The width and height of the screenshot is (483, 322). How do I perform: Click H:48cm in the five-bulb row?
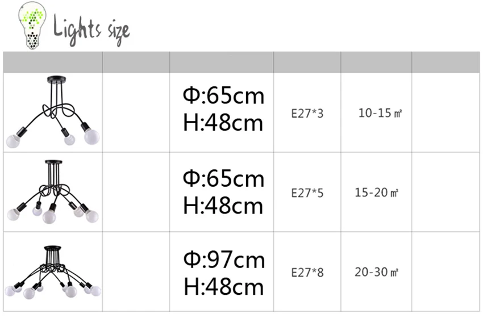tap(223, 206)
